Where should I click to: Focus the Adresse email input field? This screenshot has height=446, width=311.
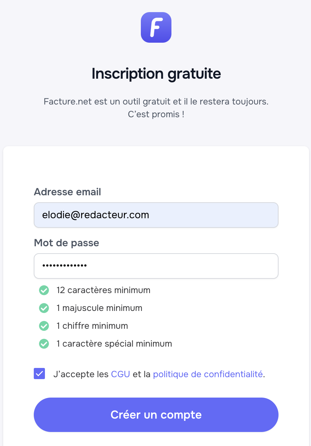[x=156, y=215]
